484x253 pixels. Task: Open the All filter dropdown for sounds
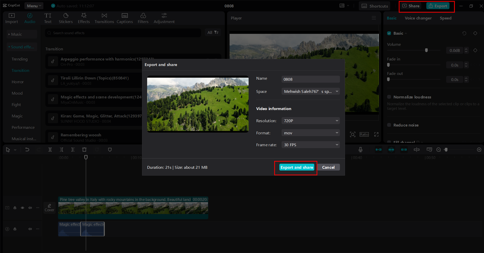click(213, 32)
